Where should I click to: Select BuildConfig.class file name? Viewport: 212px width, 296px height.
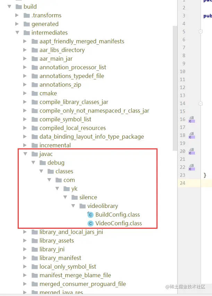[x=118, y=215]
